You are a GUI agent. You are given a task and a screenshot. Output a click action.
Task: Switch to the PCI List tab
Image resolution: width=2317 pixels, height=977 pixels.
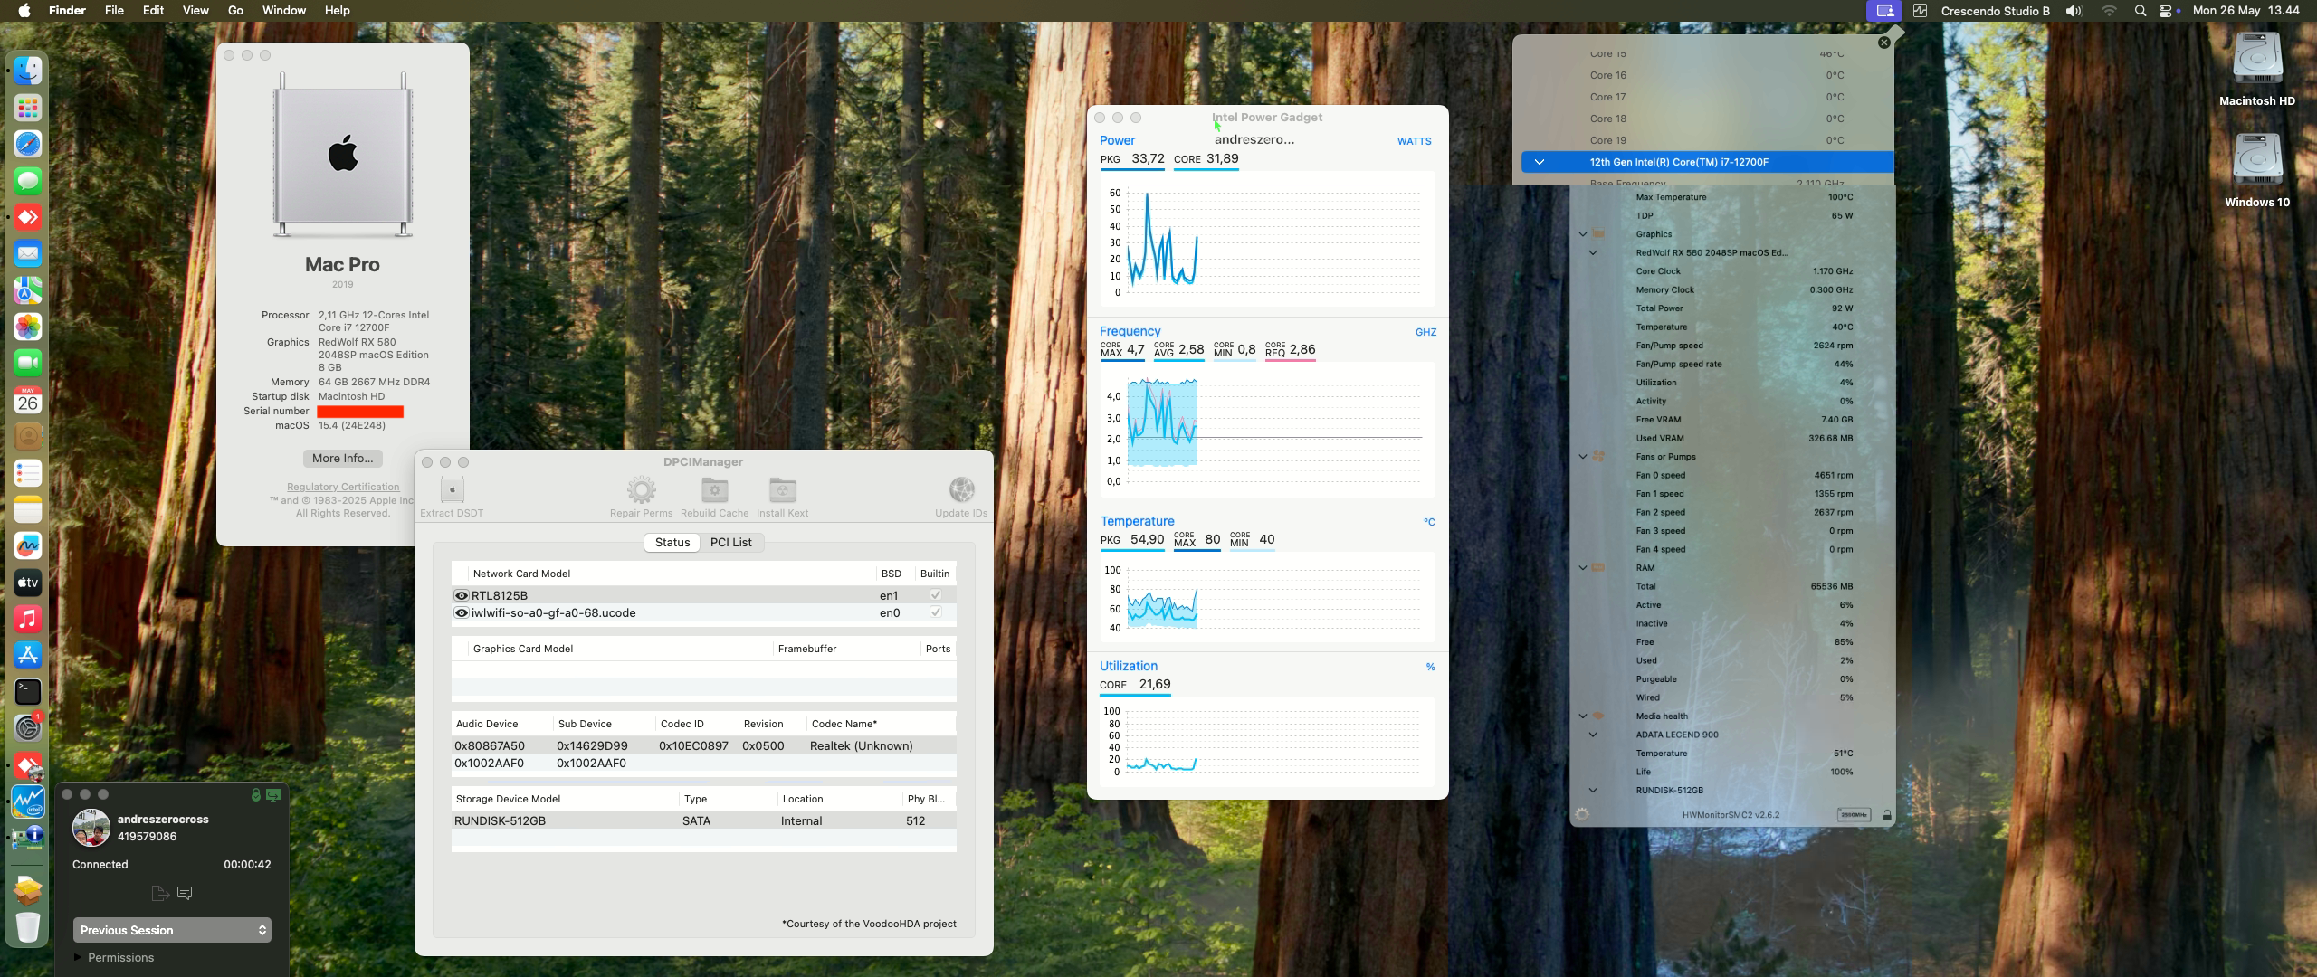[731, 542]
